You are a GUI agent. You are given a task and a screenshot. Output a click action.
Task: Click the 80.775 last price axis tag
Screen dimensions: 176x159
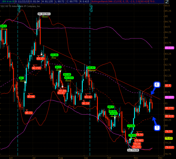(x=169, y=108)
